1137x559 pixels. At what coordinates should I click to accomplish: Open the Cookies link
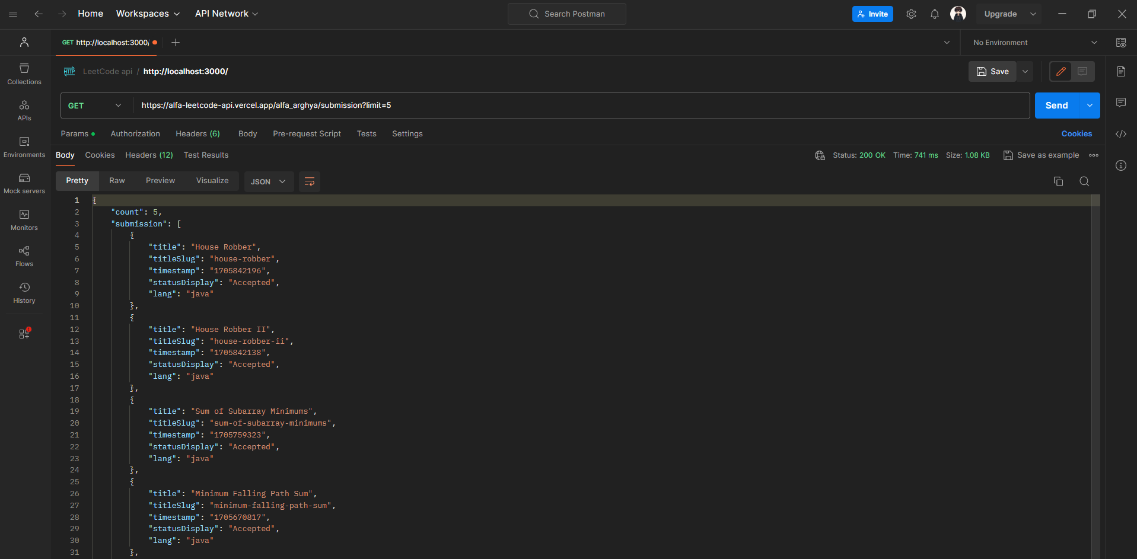pyautogui.click(x=1076, y=134)
